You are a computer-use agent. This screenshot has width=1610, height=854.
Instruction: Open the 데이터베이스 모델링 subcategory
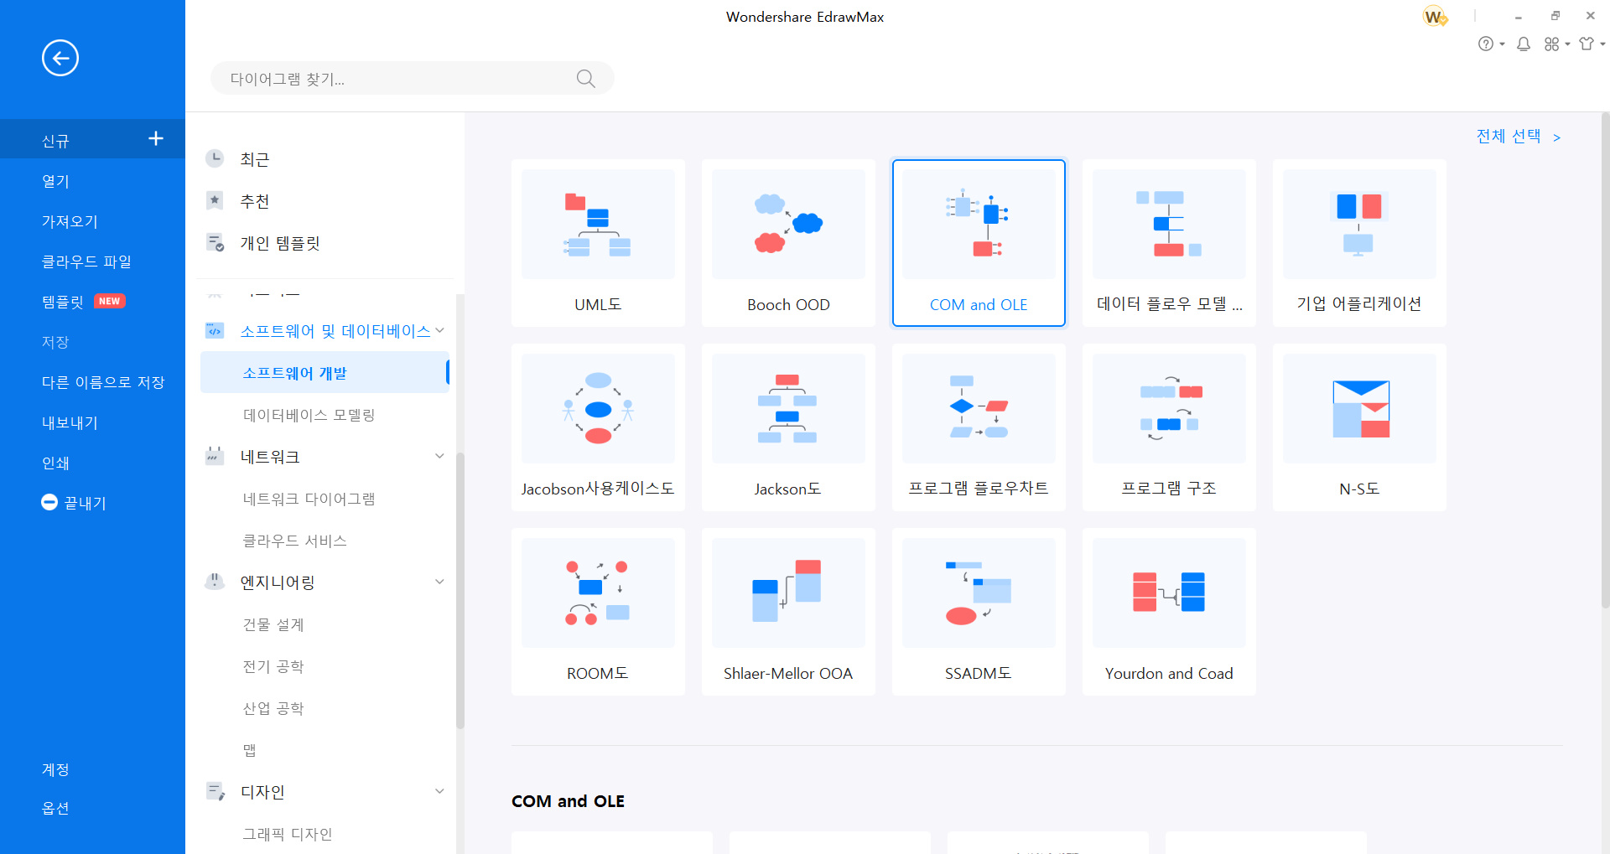tap(309, 415)
